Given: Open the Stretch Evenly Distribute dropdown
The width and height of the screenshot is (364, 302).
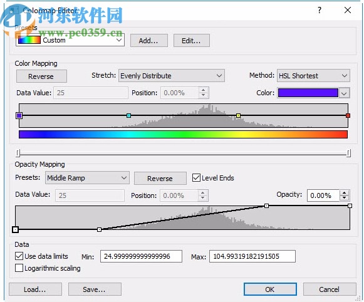Looking at the screenshot, I should [172, 75].
